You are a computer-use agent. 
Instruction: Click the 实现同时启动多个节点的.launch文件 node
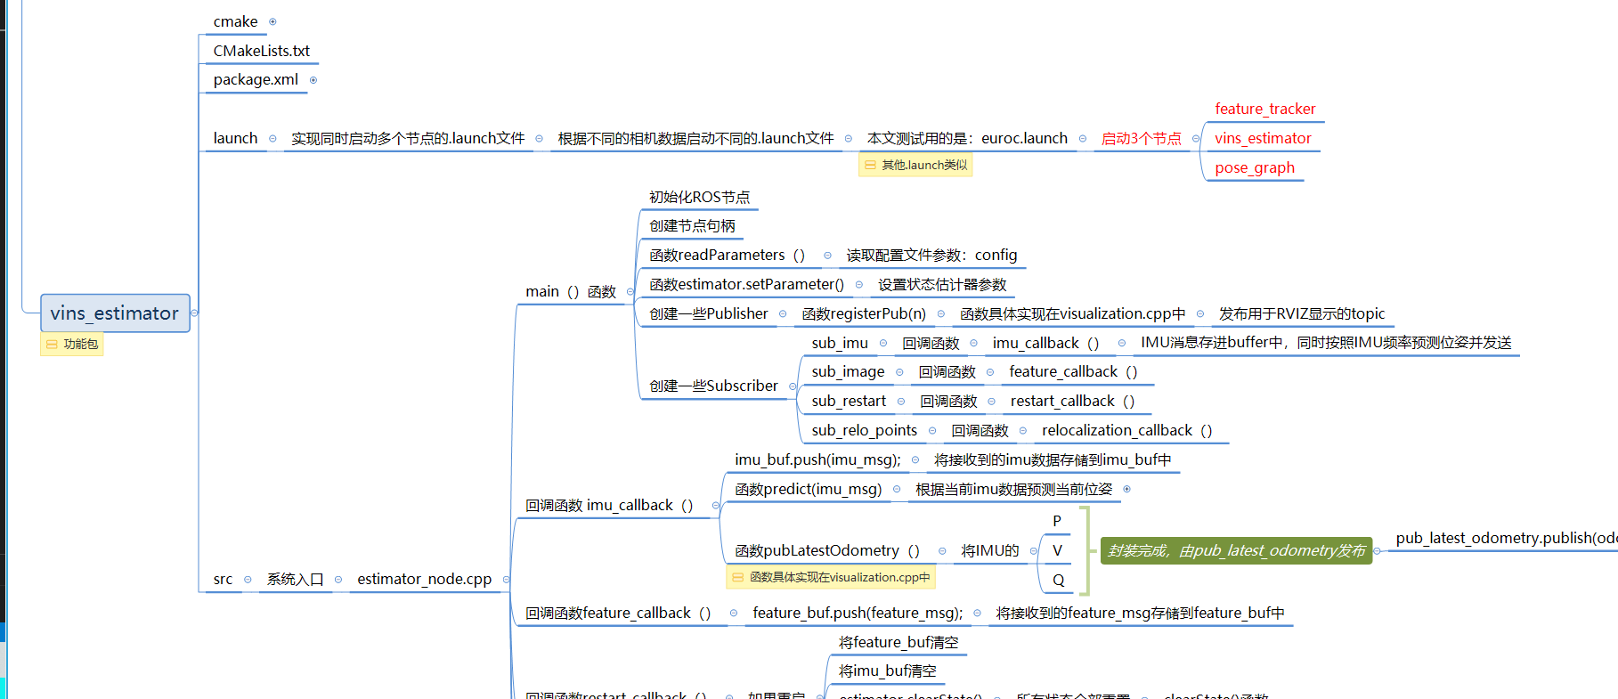pyautogui.click(x=408, y=139)
